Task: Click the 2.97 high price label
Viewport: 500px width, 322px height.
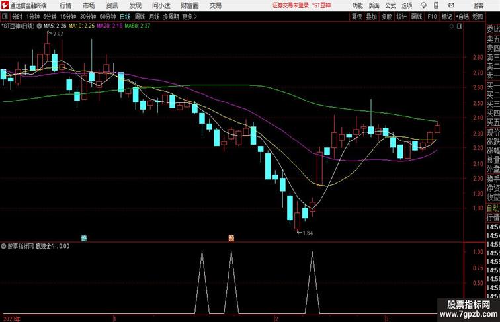Action: (x=58, y=34)
